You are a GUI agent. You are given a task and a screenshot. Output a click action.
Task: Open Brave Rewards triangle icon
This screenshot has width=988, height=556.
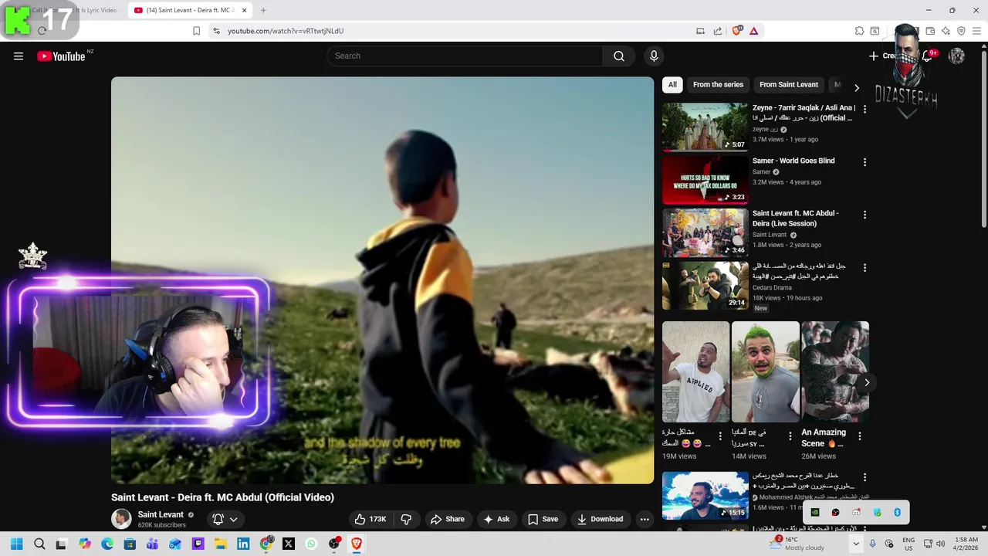click(x=753, y=31)
